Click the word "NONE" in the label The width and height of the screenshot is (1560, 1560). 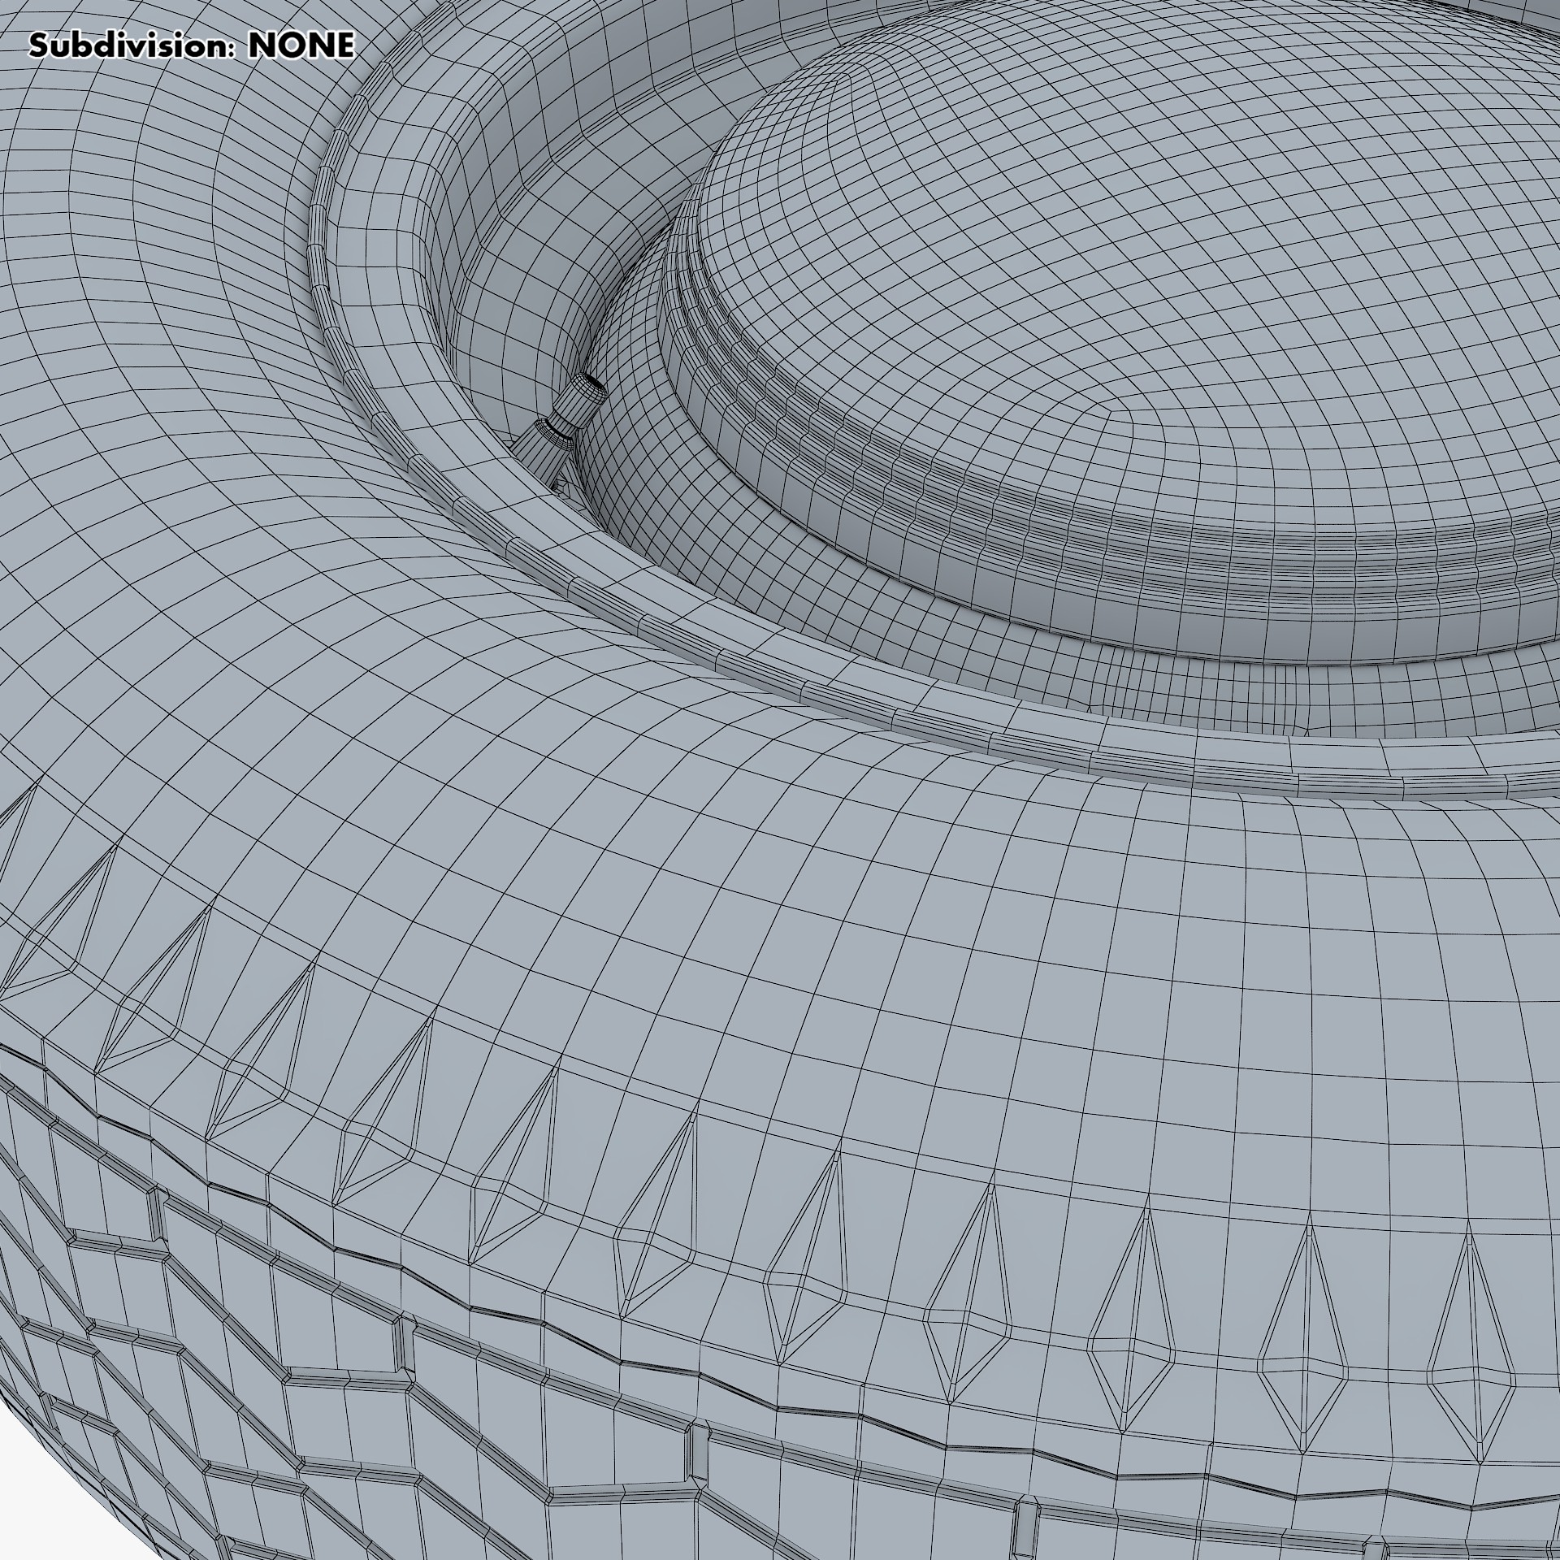(301, 46)
